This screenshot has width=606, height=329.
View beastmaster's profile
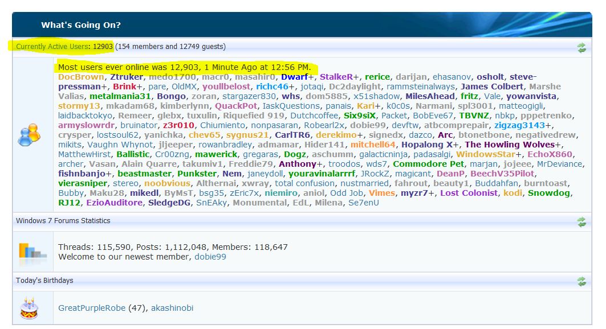tap(144, 174)
